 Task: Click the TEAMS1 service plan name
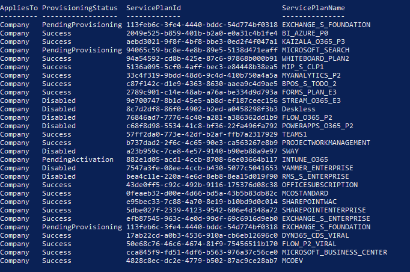295,134
